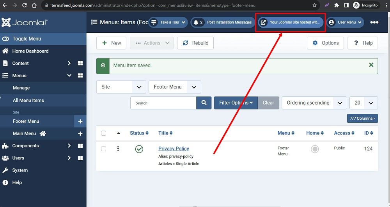Click the Rebuild button
Viewport: 390px width, 207px height.
pyautogui.click(x=195, y=43)
